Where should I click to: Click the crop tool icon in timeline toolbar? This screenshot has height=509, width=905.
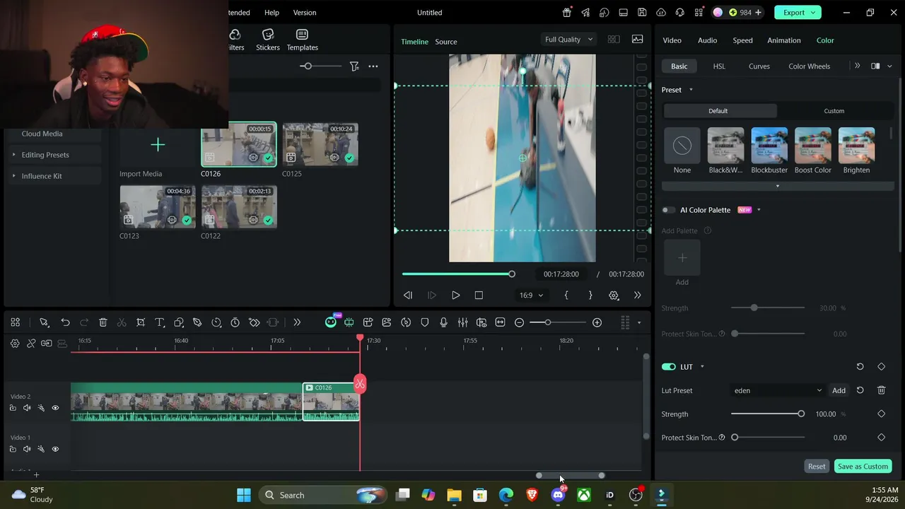141,322
